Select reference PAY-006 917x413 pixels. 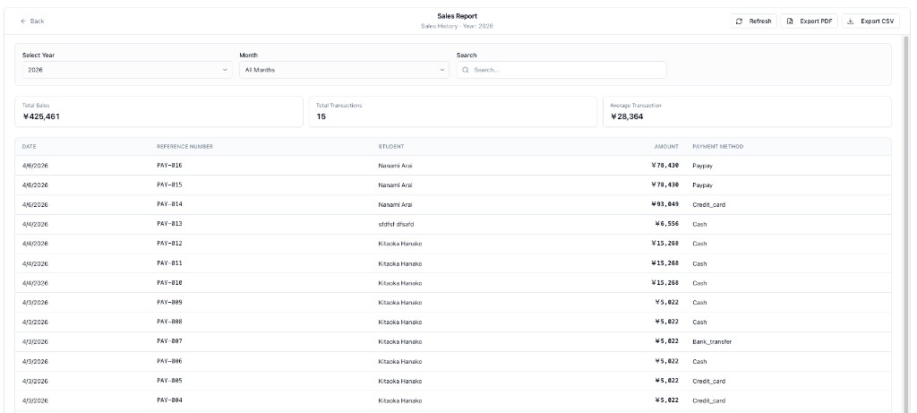pyautogui.click(x=169, y=361)
